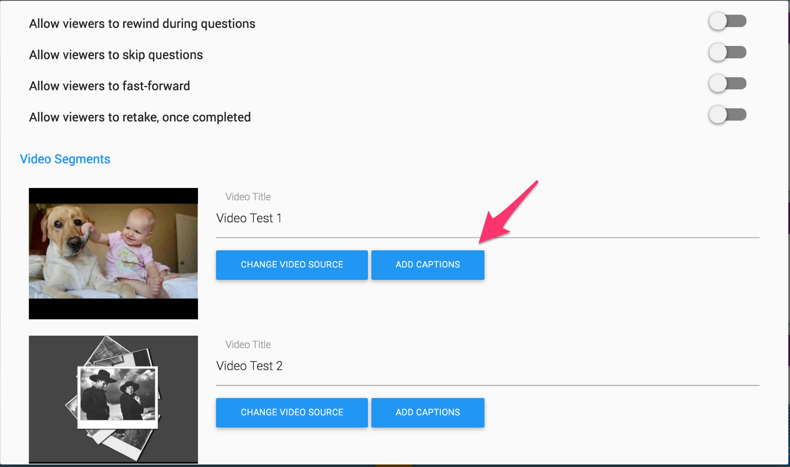790x467 pixels.
Task: Click the Video Segments heading
Action: pos(65,159)
